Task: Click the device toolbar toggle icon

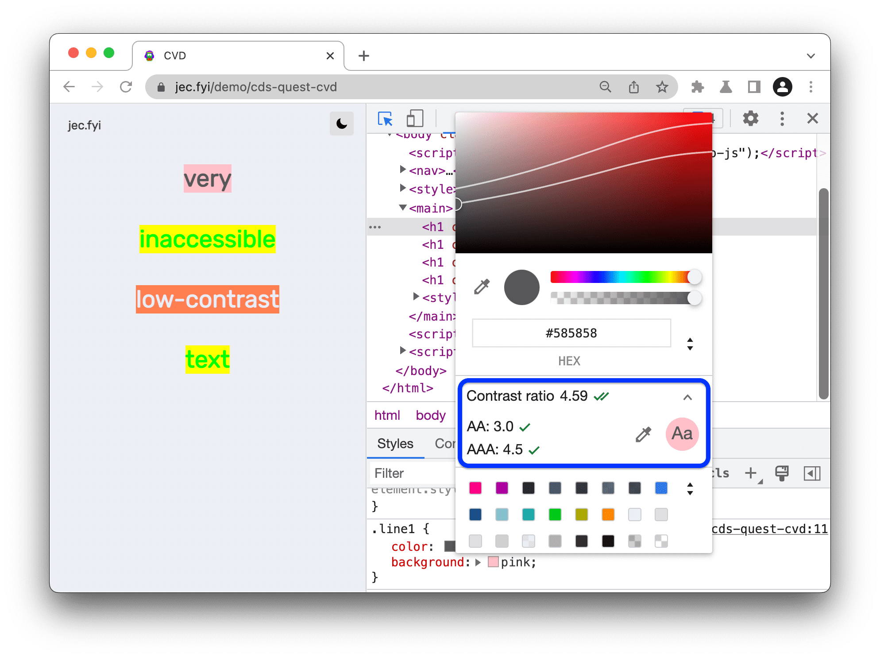Action: (414, 119)
